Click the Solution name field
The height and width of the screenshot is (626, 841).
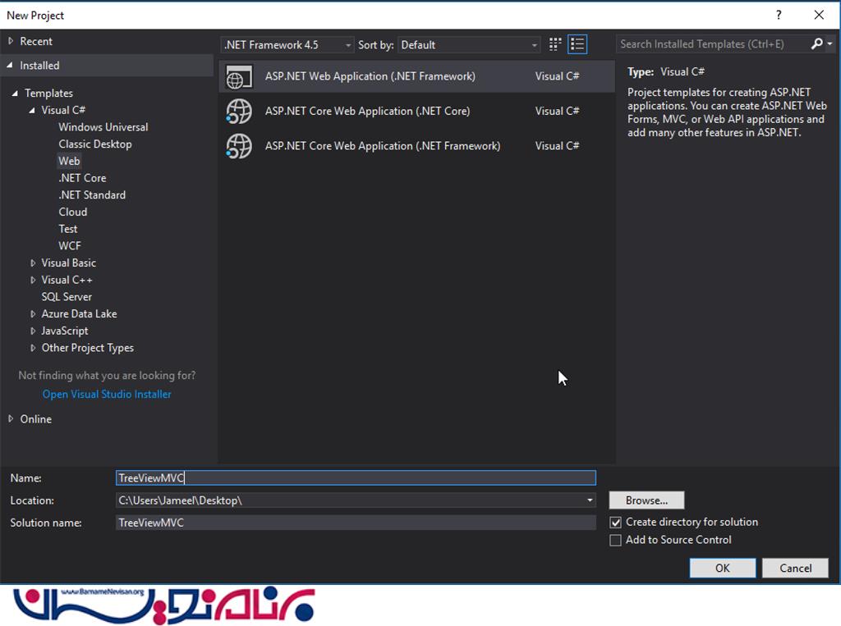coord(356,523)
